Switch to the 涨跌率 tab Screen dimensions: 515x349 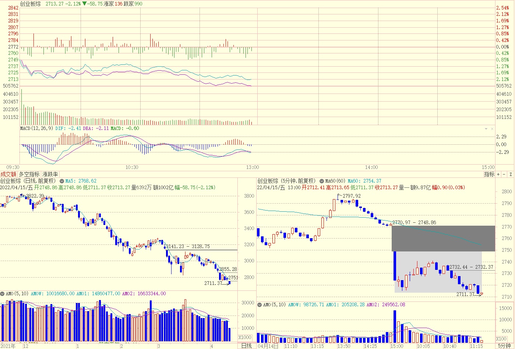50,174
